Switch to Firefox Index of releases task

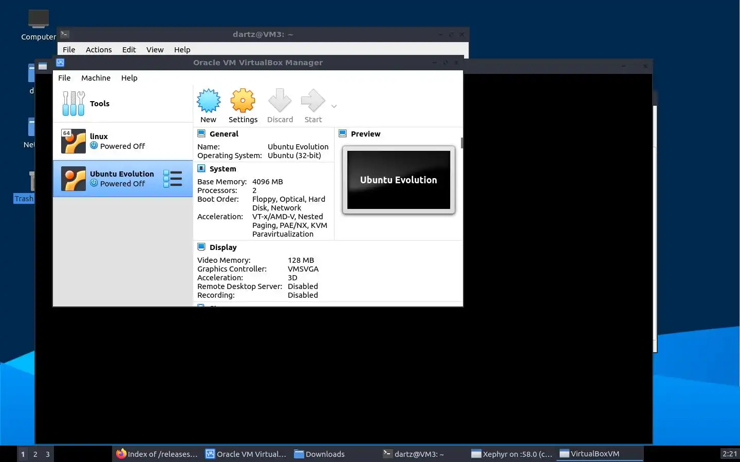click(157, 454)
